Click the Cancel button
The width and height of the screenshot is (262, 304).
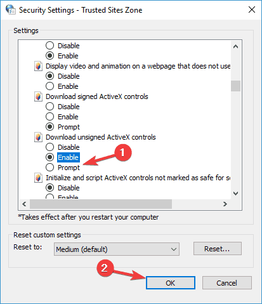(227, 283)
